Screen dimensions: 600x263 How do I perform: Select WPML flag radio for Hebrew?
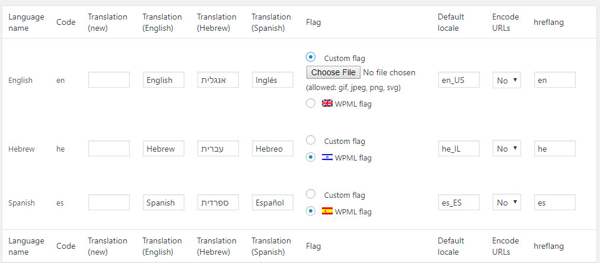click(311, 157)
